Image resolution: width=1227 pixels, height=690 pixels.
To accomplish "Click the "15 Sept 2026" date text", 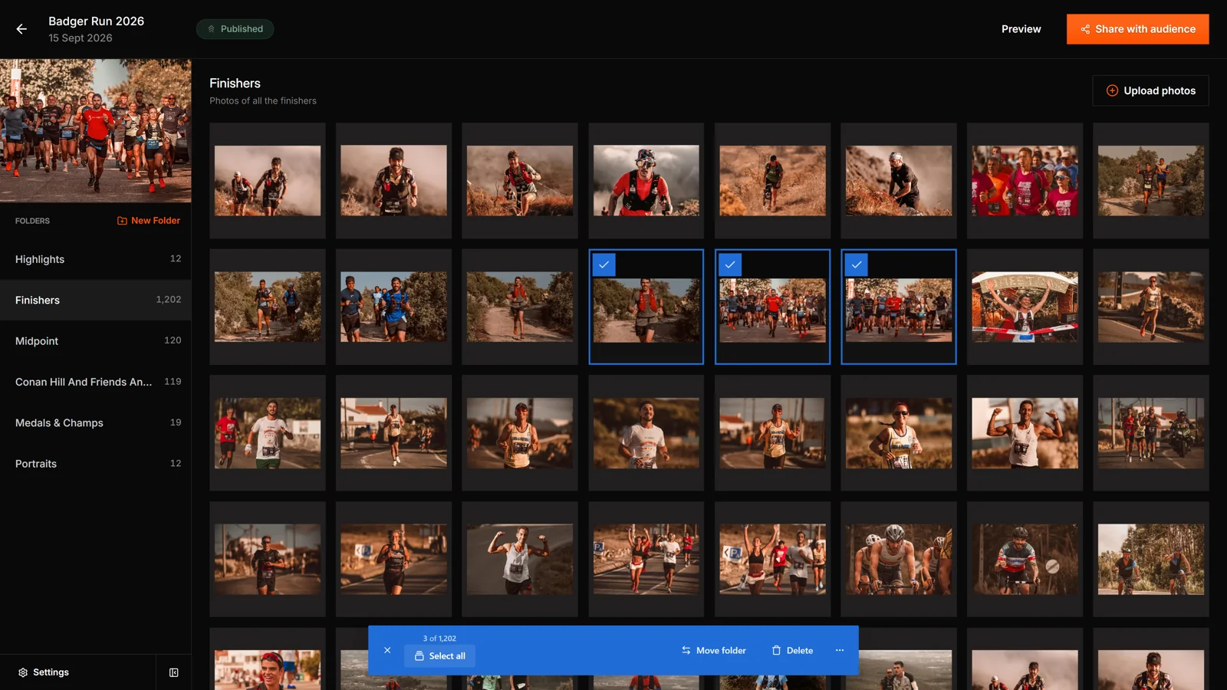I will tap(81, 38).
